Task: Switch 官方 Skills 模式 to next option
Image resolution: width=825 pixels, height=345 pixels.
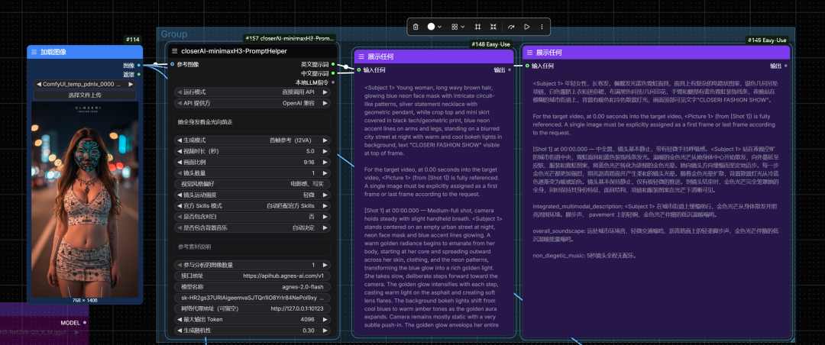Action: [x=325, y=205]
